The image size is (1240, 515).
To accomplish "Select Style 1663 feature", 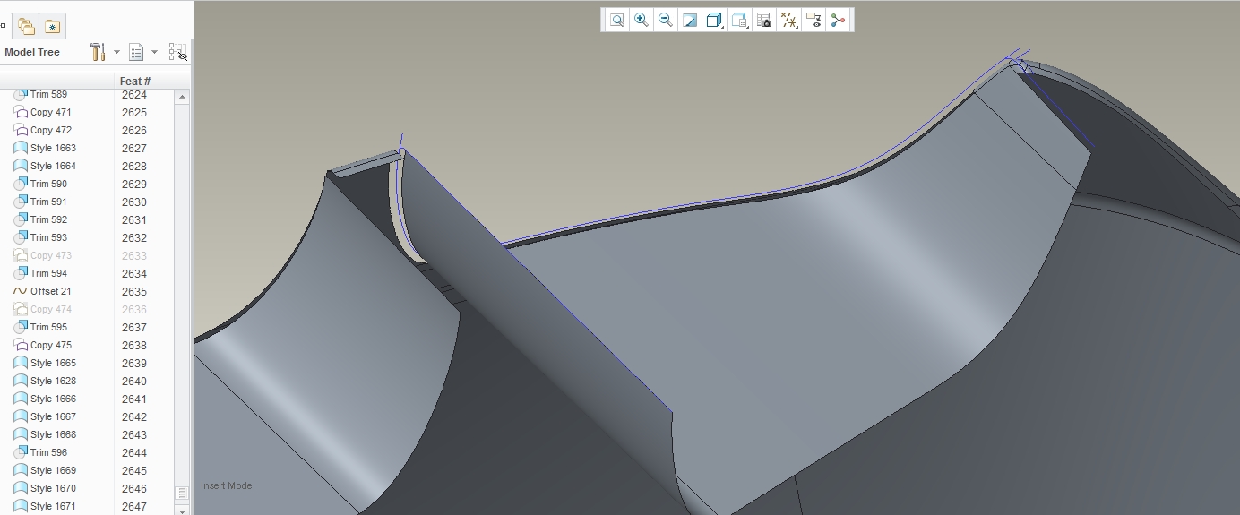I will [53, 148].
